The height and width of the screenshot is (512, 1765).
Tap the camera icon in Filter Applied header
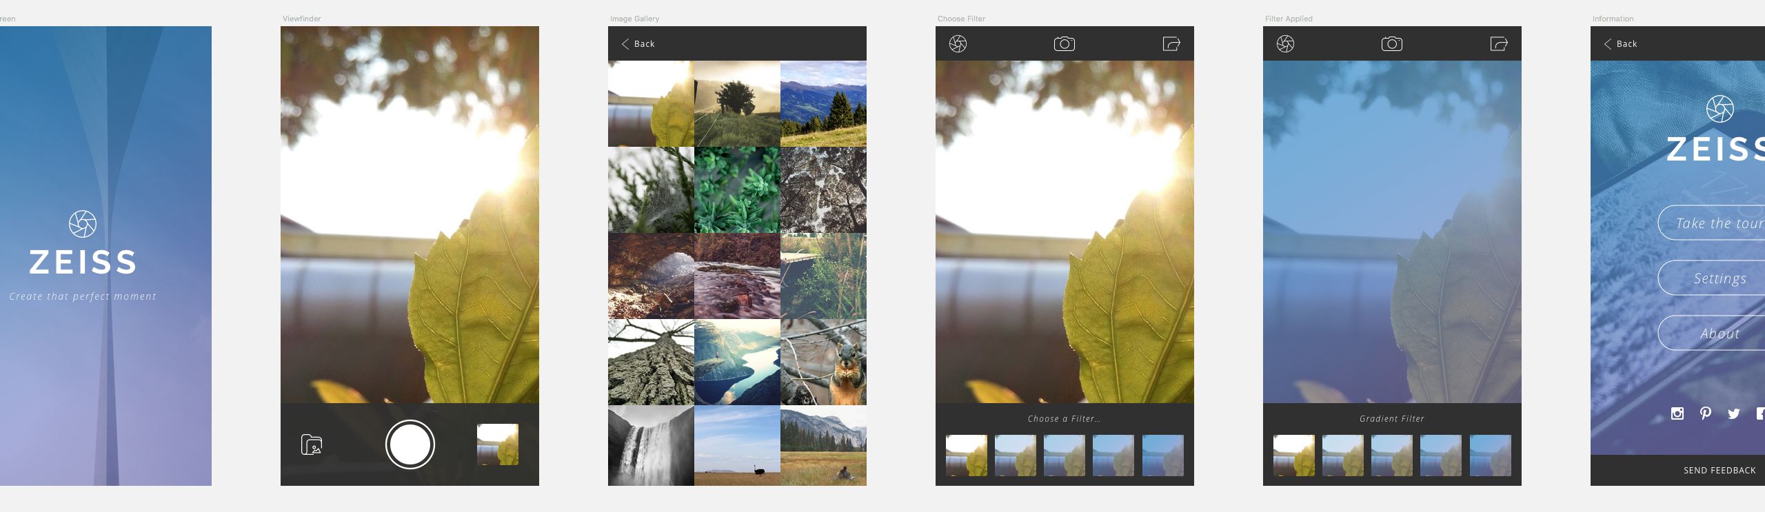point(1391,44)
